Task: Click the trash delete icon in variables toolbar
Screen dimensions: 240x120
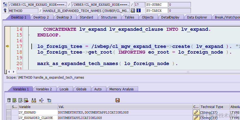Action: tap(9, 100)
